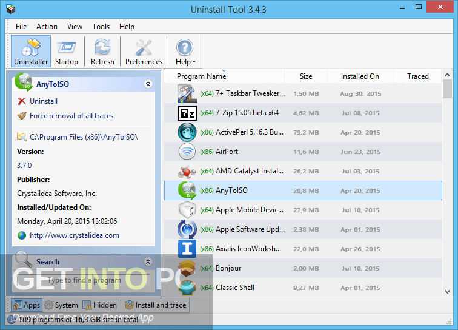Viewport: 458px width, 330px height.
Task: Open the Tools menu
Action: click(101, 27)
